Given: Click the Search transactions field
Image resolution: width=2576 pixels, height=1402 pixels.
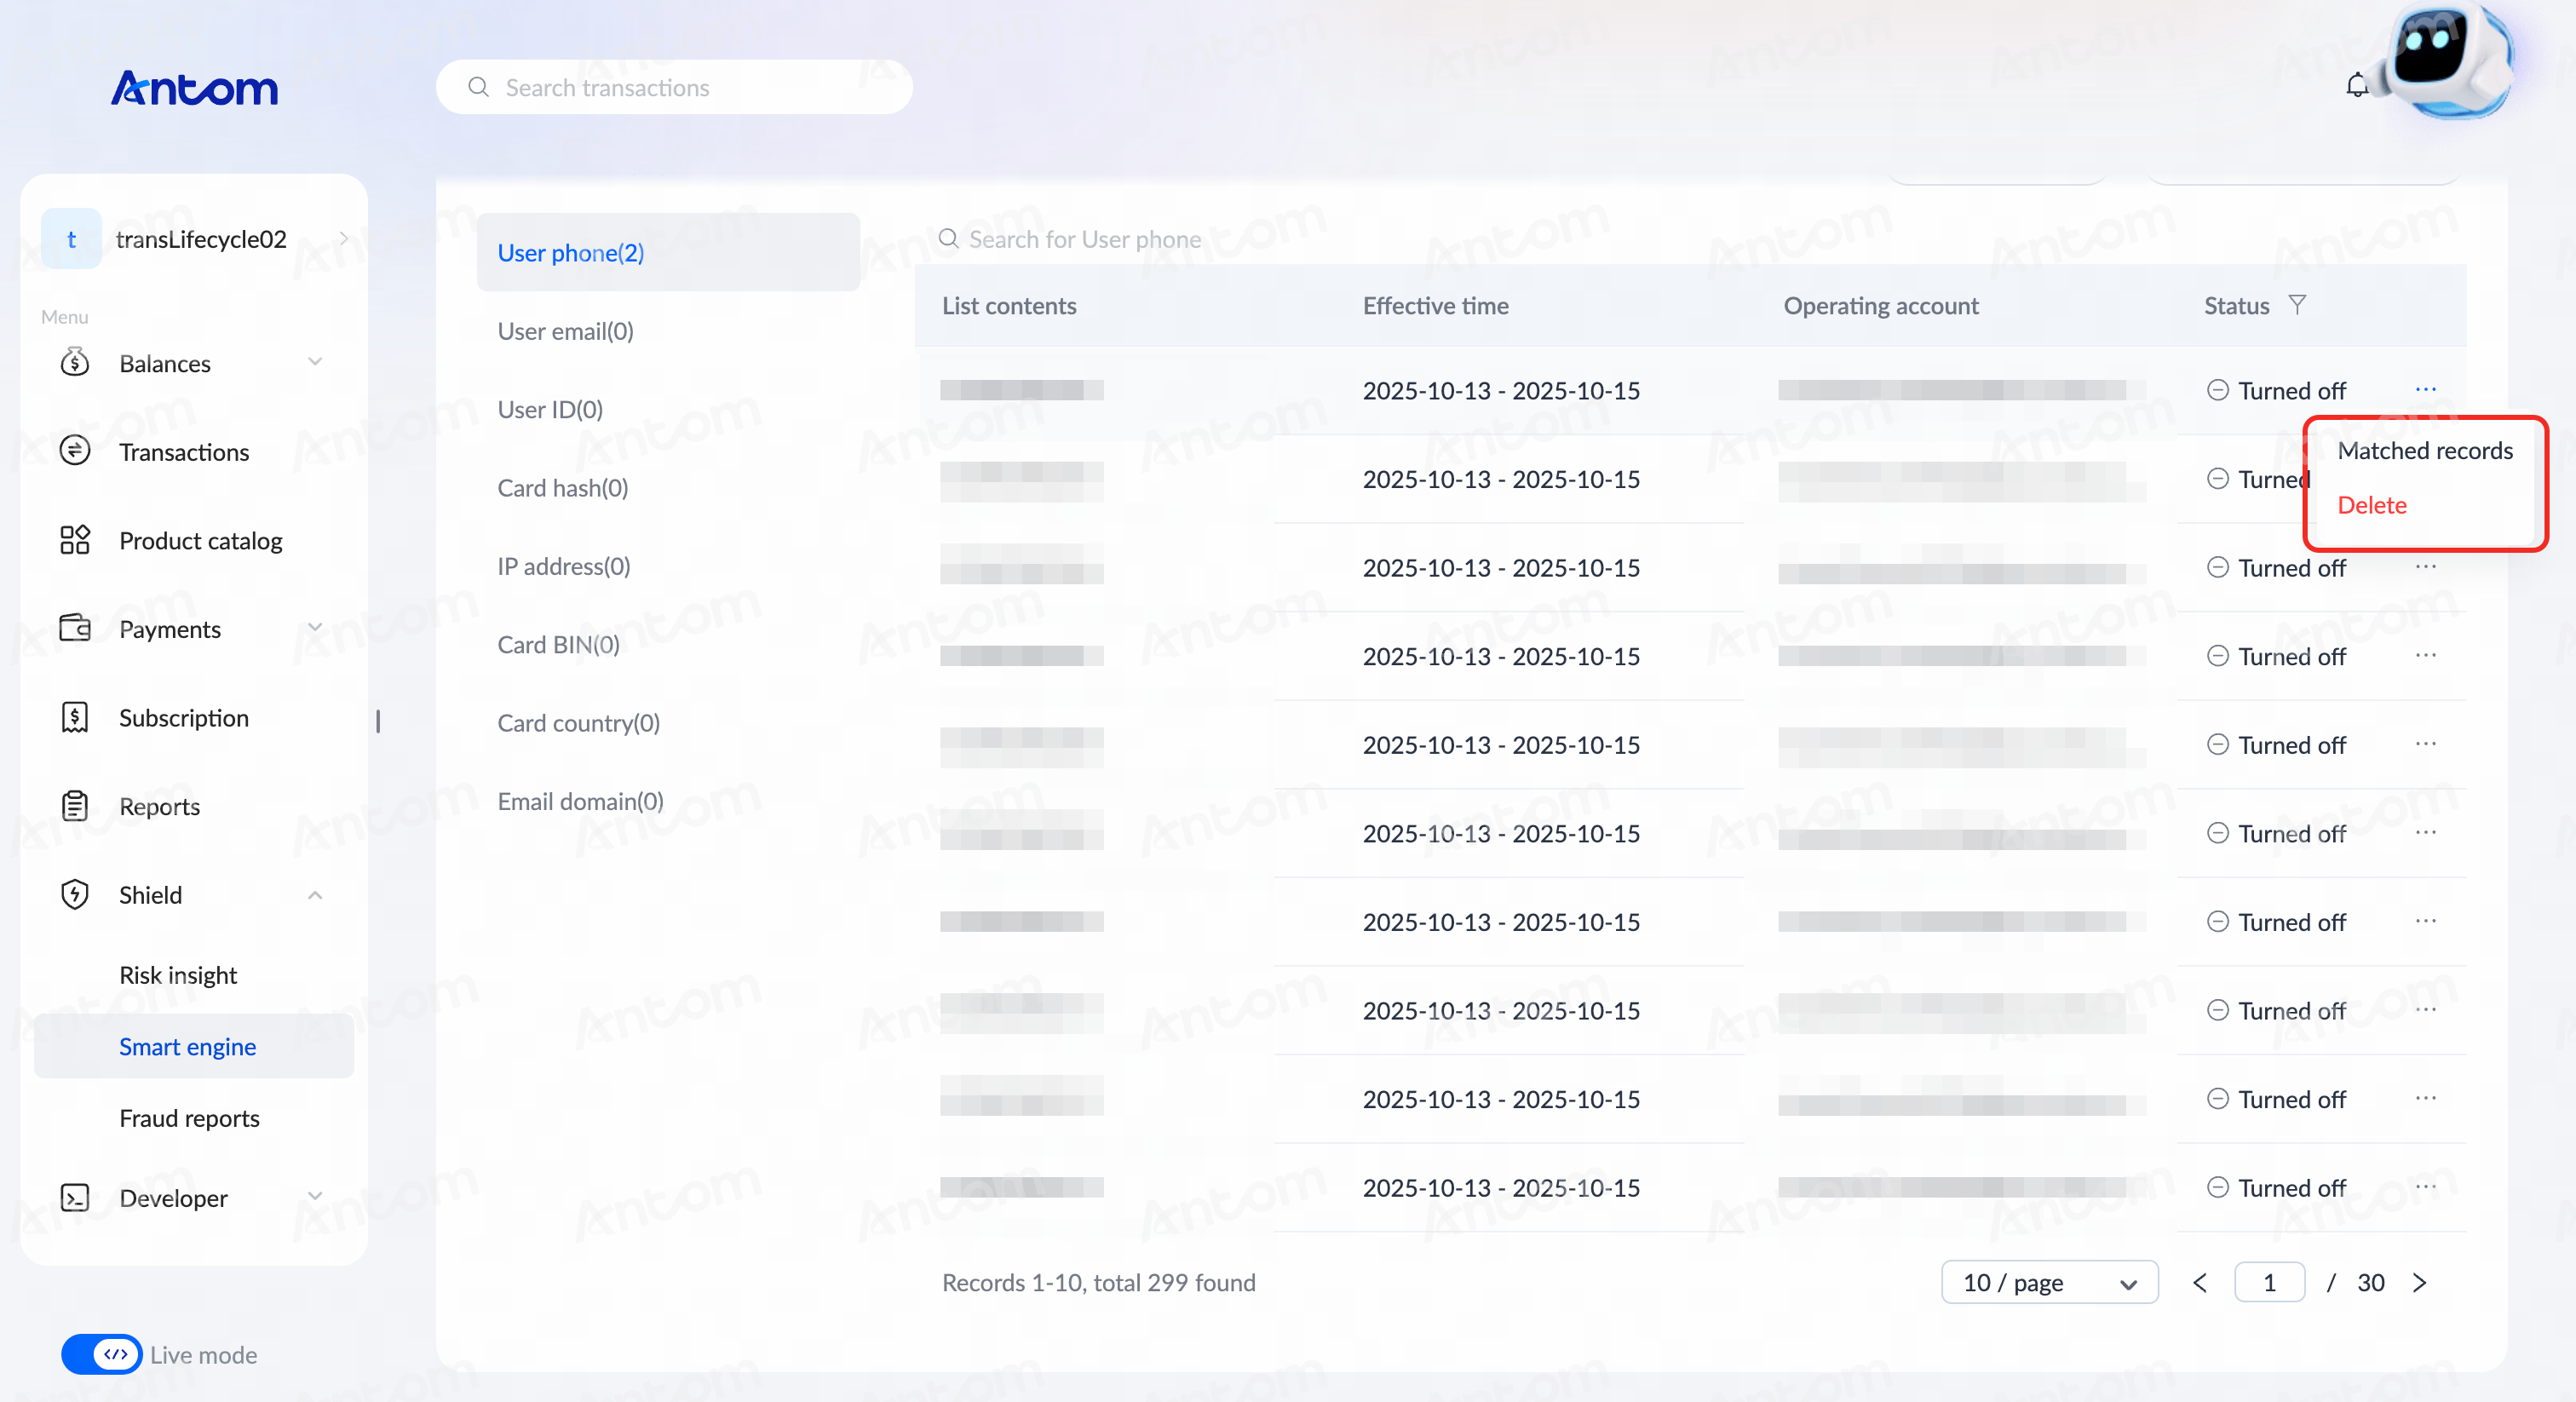Looking at the screenshot, I should tap(675, 87).
